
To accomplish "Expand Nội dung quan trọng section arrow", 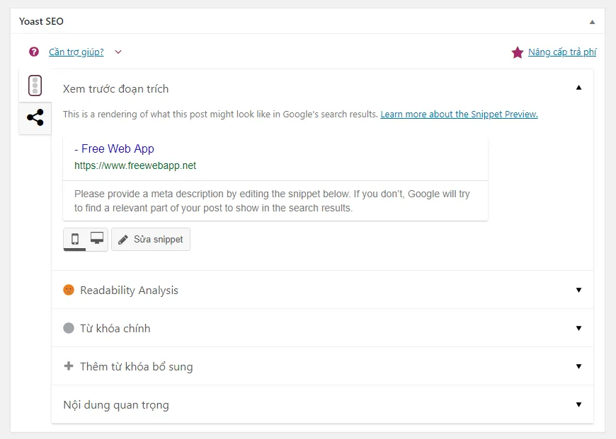I will (x=578, y=404).
